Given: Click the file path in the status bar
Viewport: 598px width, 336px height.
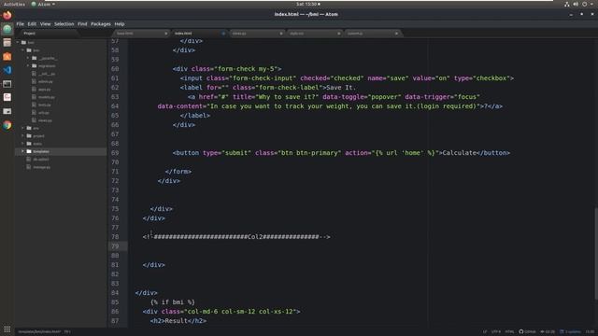Looking at the screenshot, I should pos(39,331).
